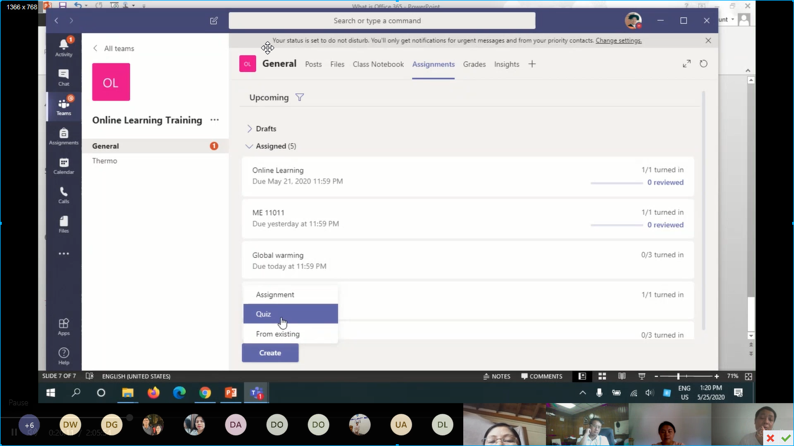Click the PowerPoint zoom slider
Image resolution: width=794 pixels, height=446 pixels.
[x=686, y=376]
